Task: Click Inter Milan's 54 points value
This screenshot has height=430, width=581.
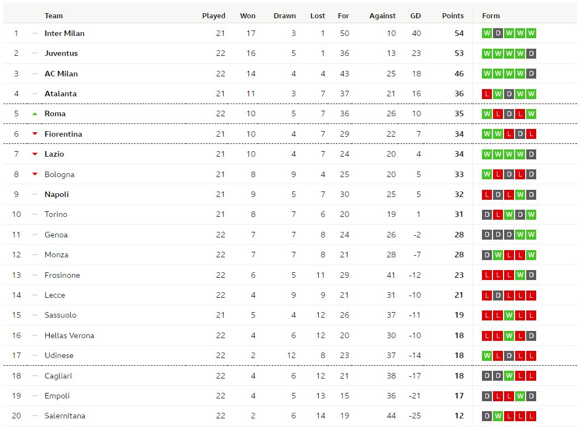Action: point(459,33)
